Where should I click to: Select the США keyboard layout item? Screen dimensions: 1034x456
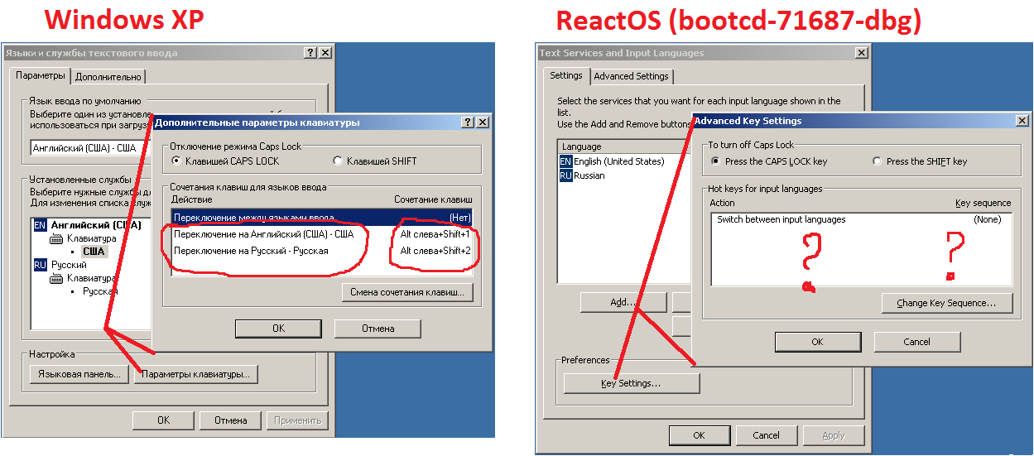coord(94,251)
